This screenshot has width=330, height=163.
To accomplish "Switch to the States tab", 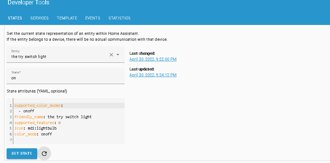I will pyautogui.click(x=15, y=18).
